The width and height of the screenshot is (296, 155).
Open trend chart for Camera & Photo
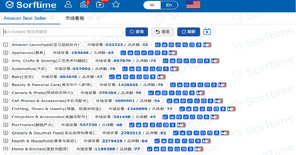click(x=151, y=93)
